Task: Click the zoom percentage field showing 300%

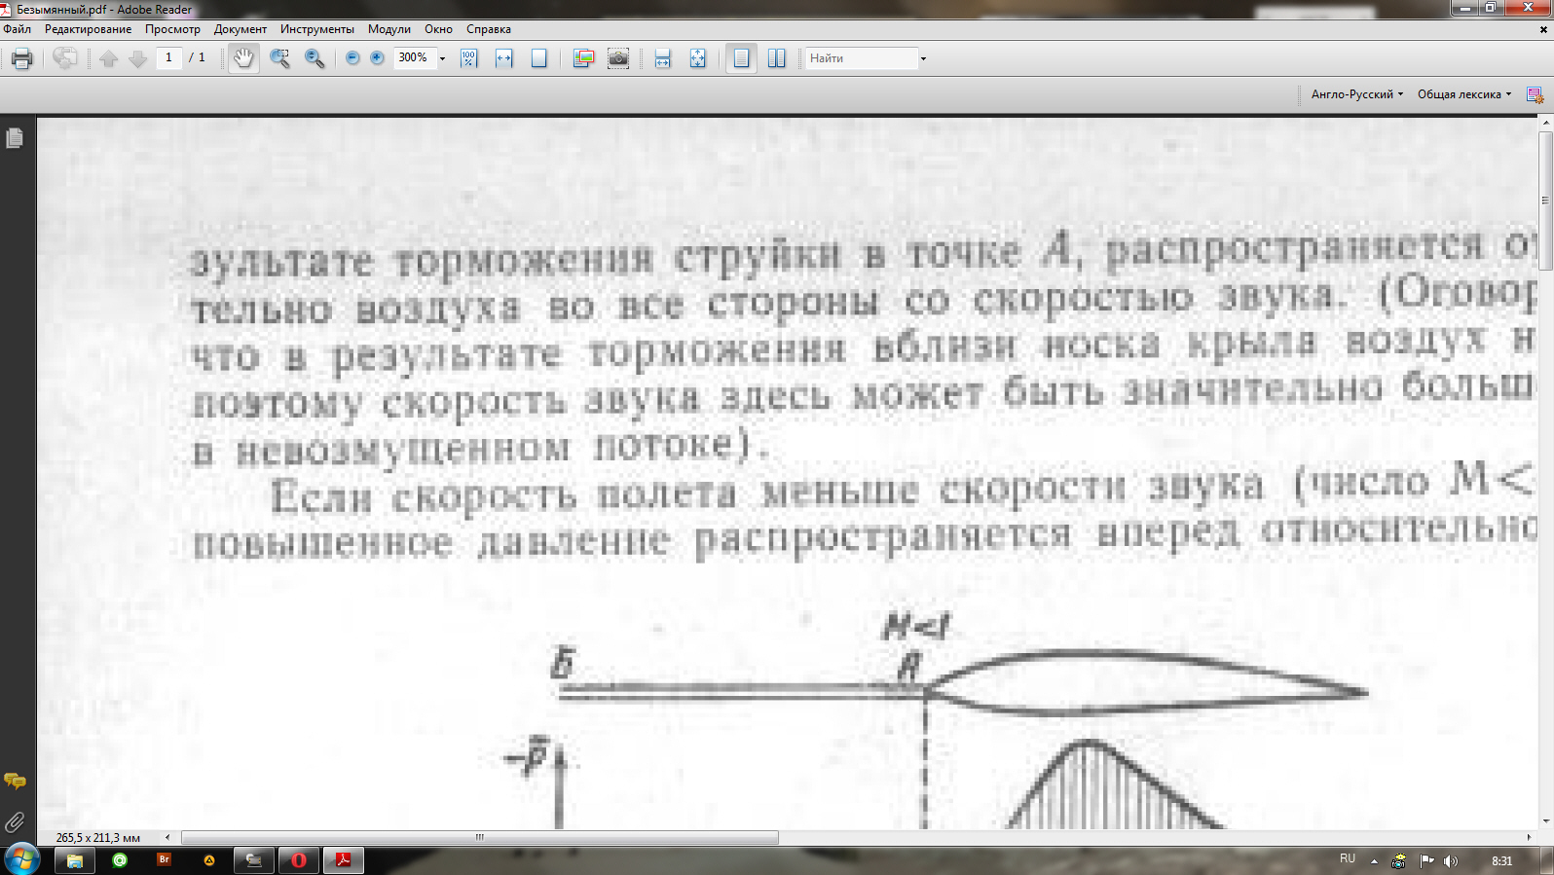Action: coord(416,58)
